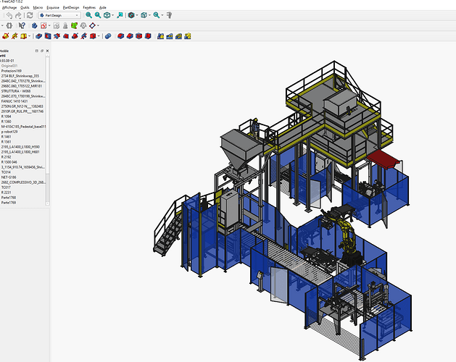The image size is (456, 362).
Task: Click the curly braces macro icon
Action: pyautogui.click(x=9, y=26)
